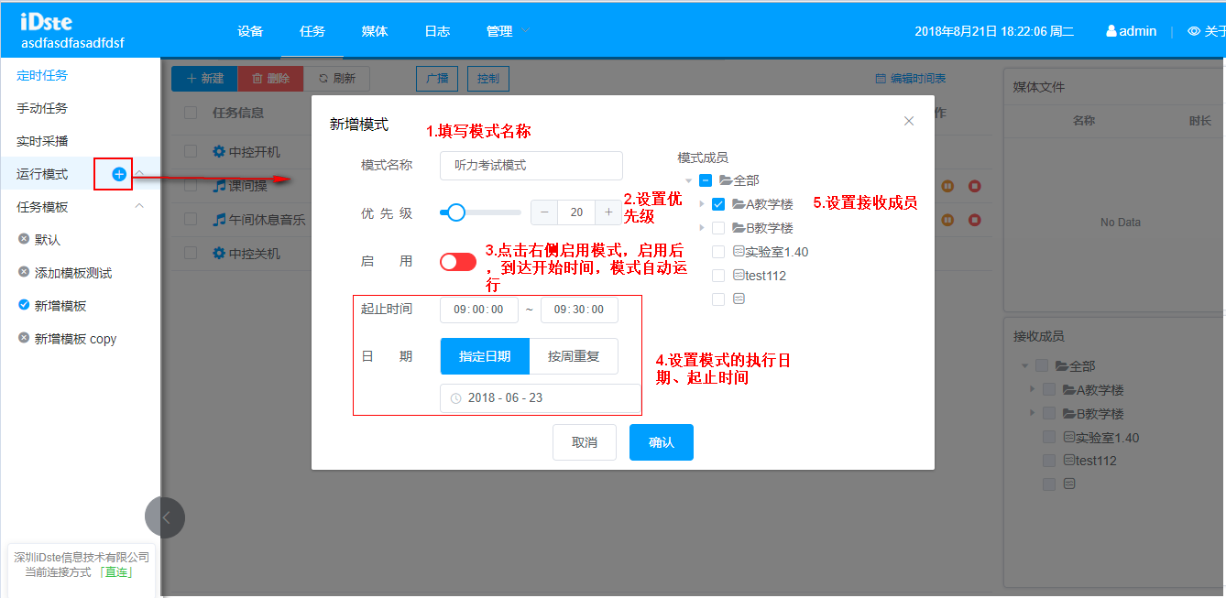Click the admin user icon
This screenshot has width=1226, height=598.
tap(1111, 31)
